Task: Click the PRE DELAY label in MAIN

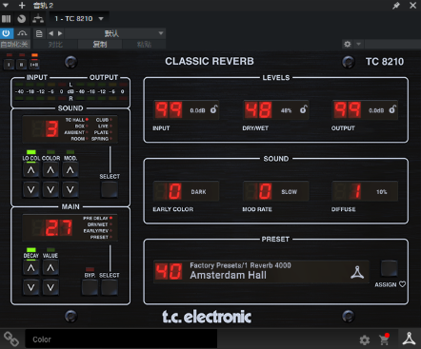Action: point(95,218)
